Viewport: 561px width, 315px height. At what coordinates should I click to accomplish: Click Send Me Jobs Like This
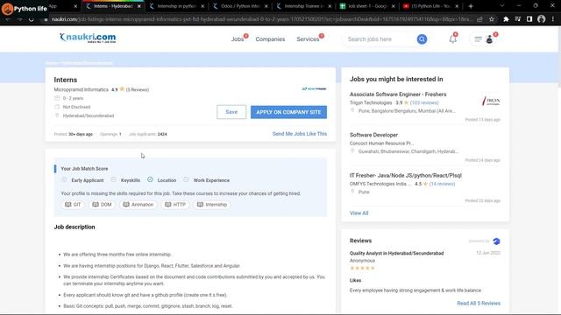[x=300, y=134]
